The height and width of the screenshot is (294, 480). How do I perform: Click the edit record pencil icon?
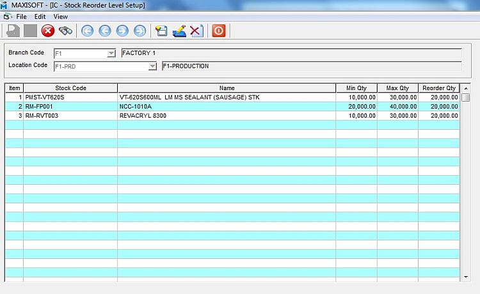pos(179,31)
